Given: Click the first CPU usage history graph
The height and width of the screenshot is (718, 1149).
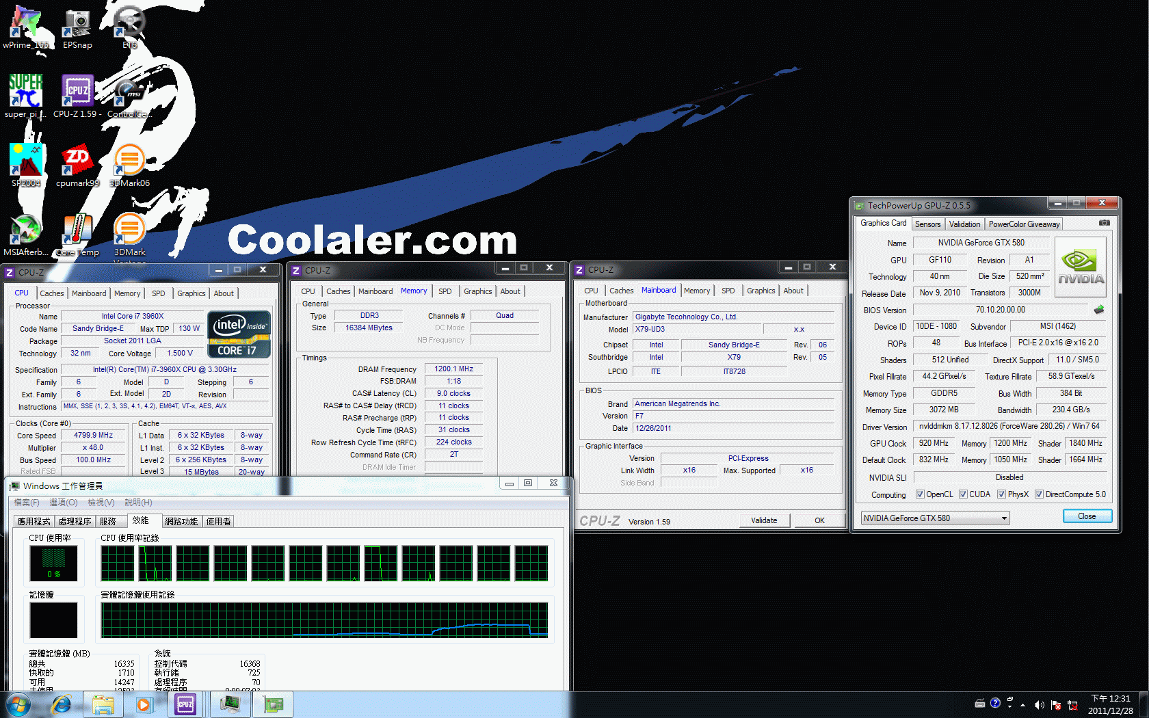Looking at the screenshot, I should (118, 563).
